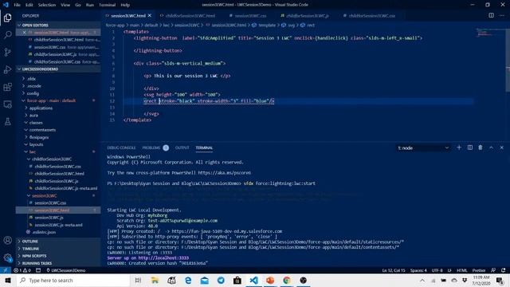Change language mode HTML in status bar
The width and height of the screenshot is (510, 287).
[x=462, y=270]
